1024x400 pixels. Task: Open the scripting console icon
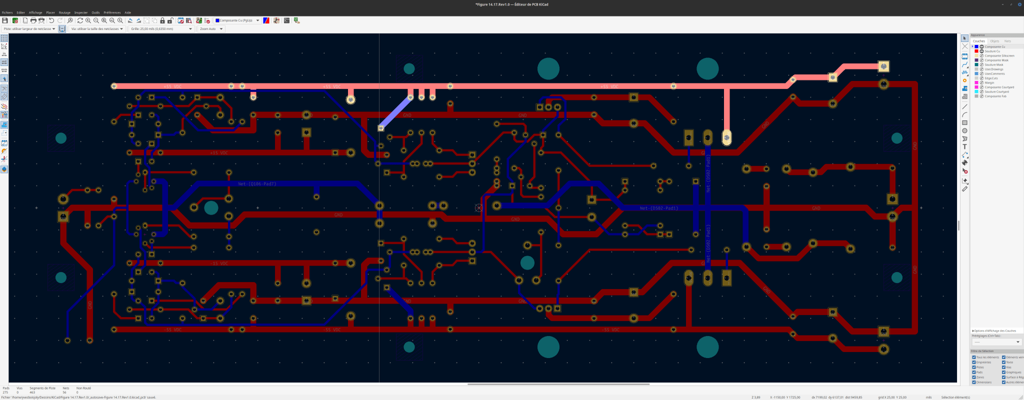[286, 20]
